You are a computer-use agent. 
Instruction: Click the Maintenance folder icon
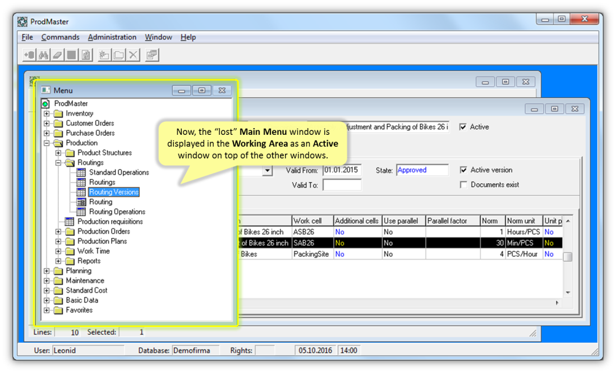coord(58,280)
